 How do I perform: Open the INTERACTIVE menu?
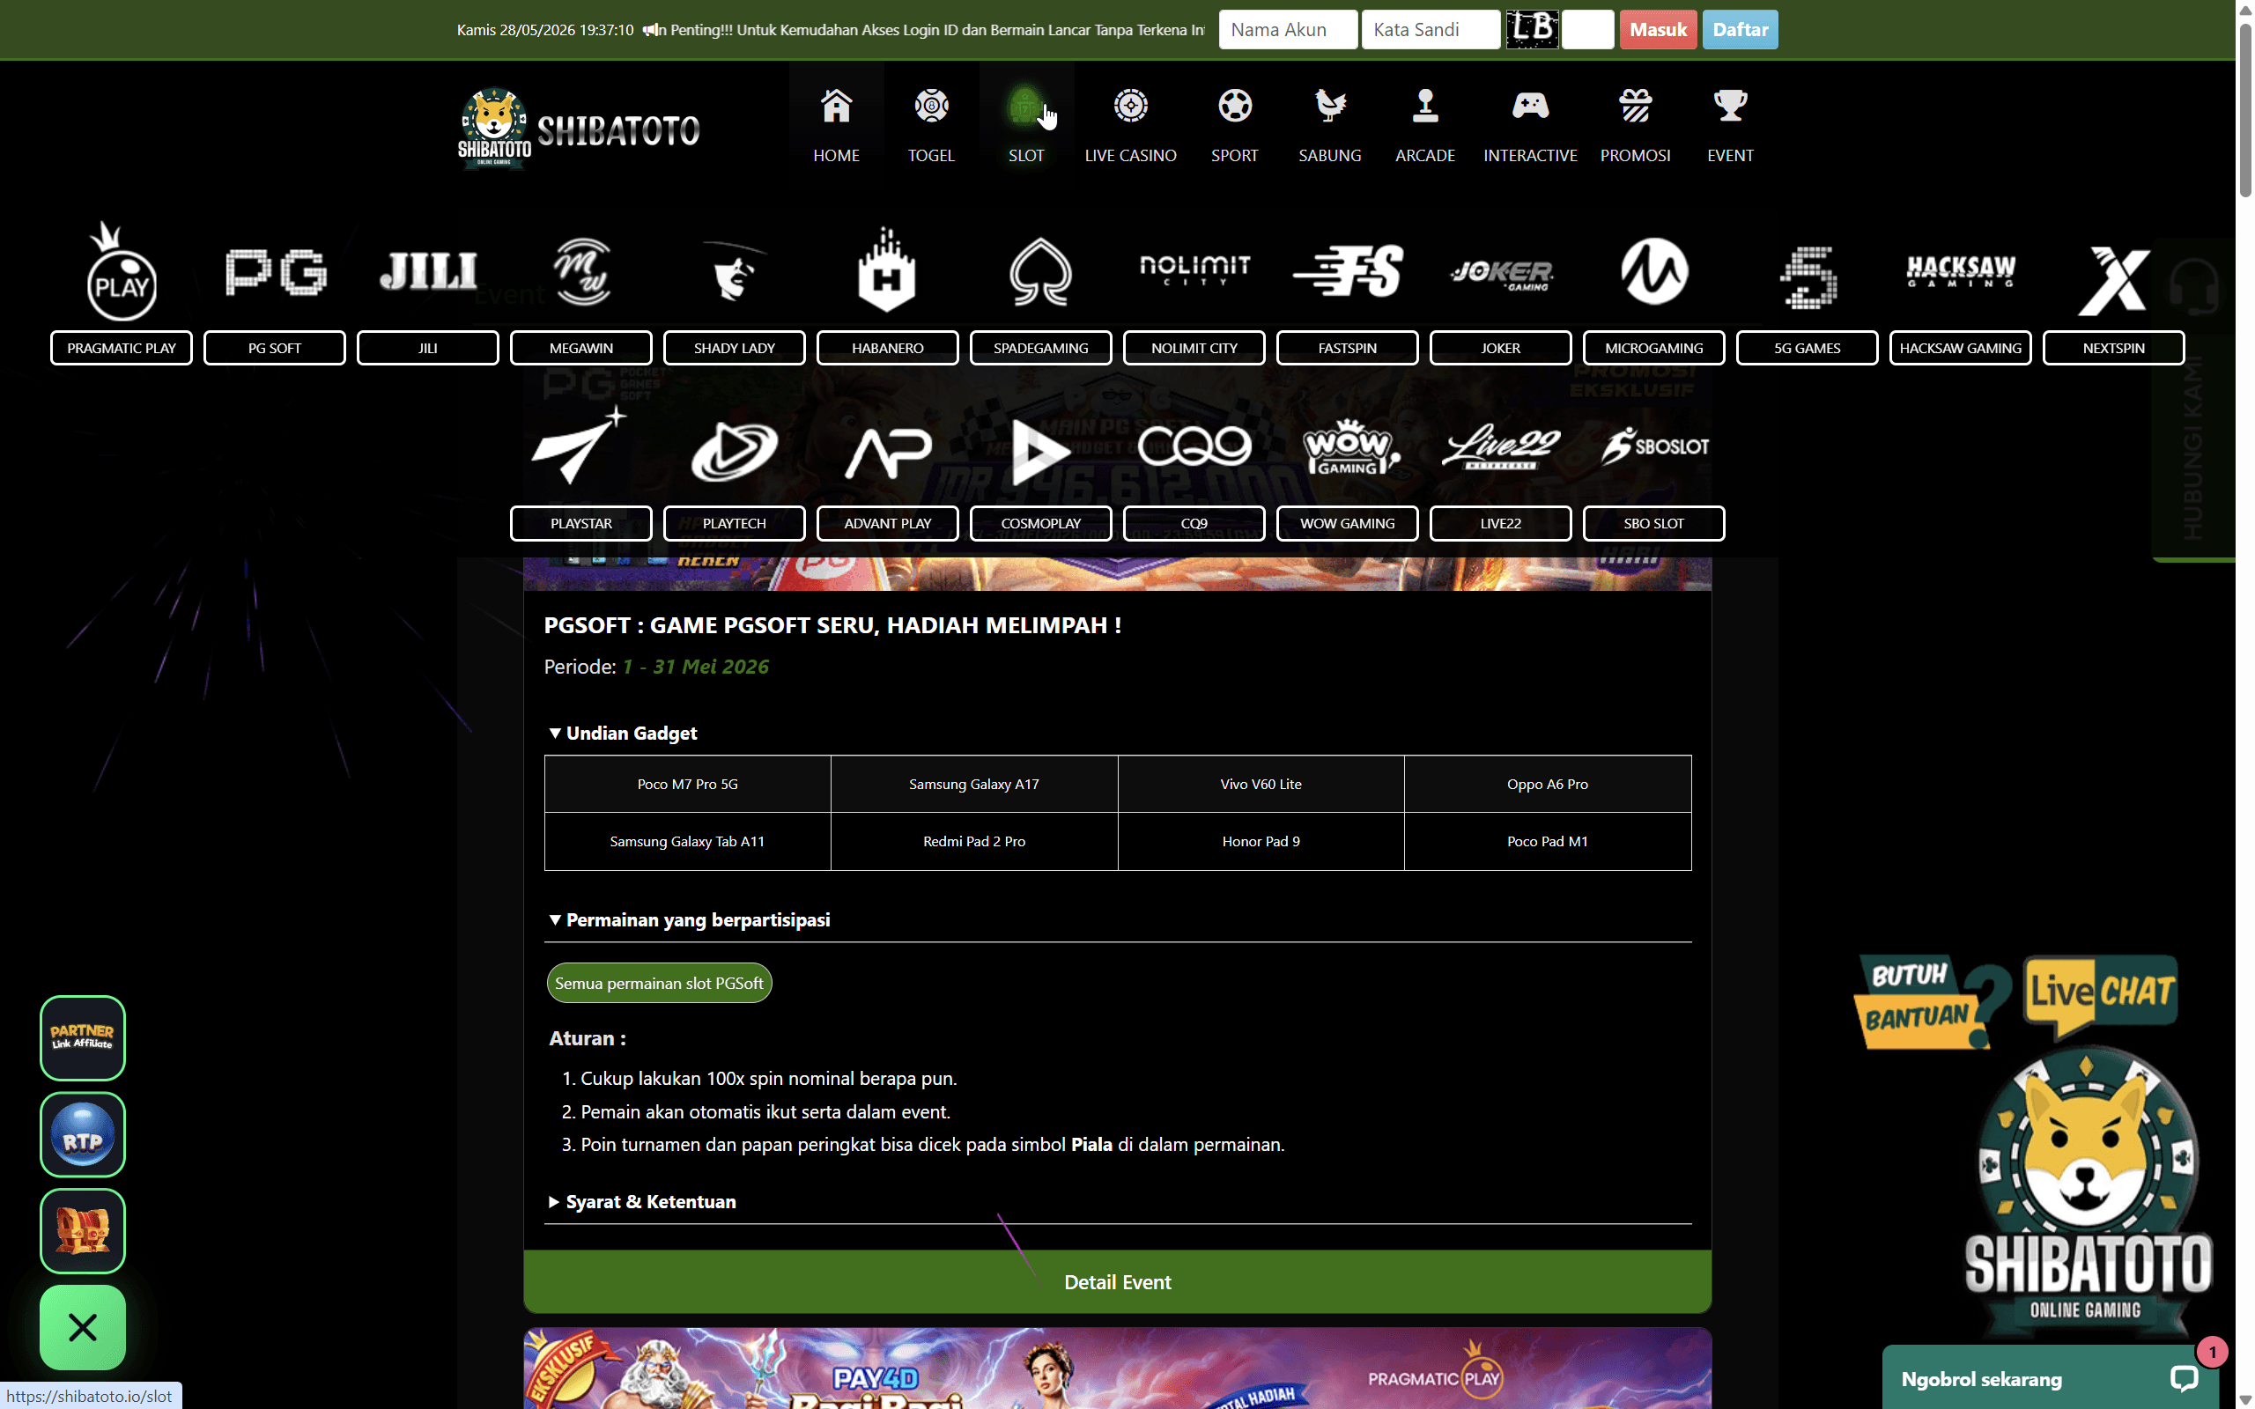pyautogui.click(x=1530, y=126)
